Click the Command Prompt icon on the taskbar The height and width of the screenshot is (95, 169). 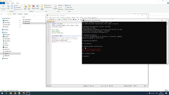(x=28, y=93)
